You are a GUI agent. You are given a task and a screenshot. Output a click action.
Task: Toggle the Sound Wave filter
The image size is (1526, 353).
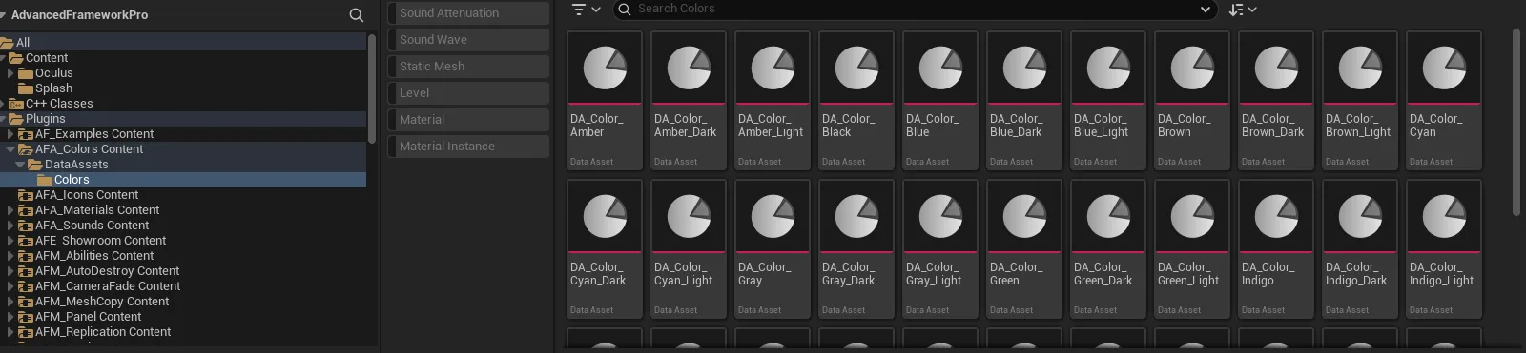click(x=467, y=40)
